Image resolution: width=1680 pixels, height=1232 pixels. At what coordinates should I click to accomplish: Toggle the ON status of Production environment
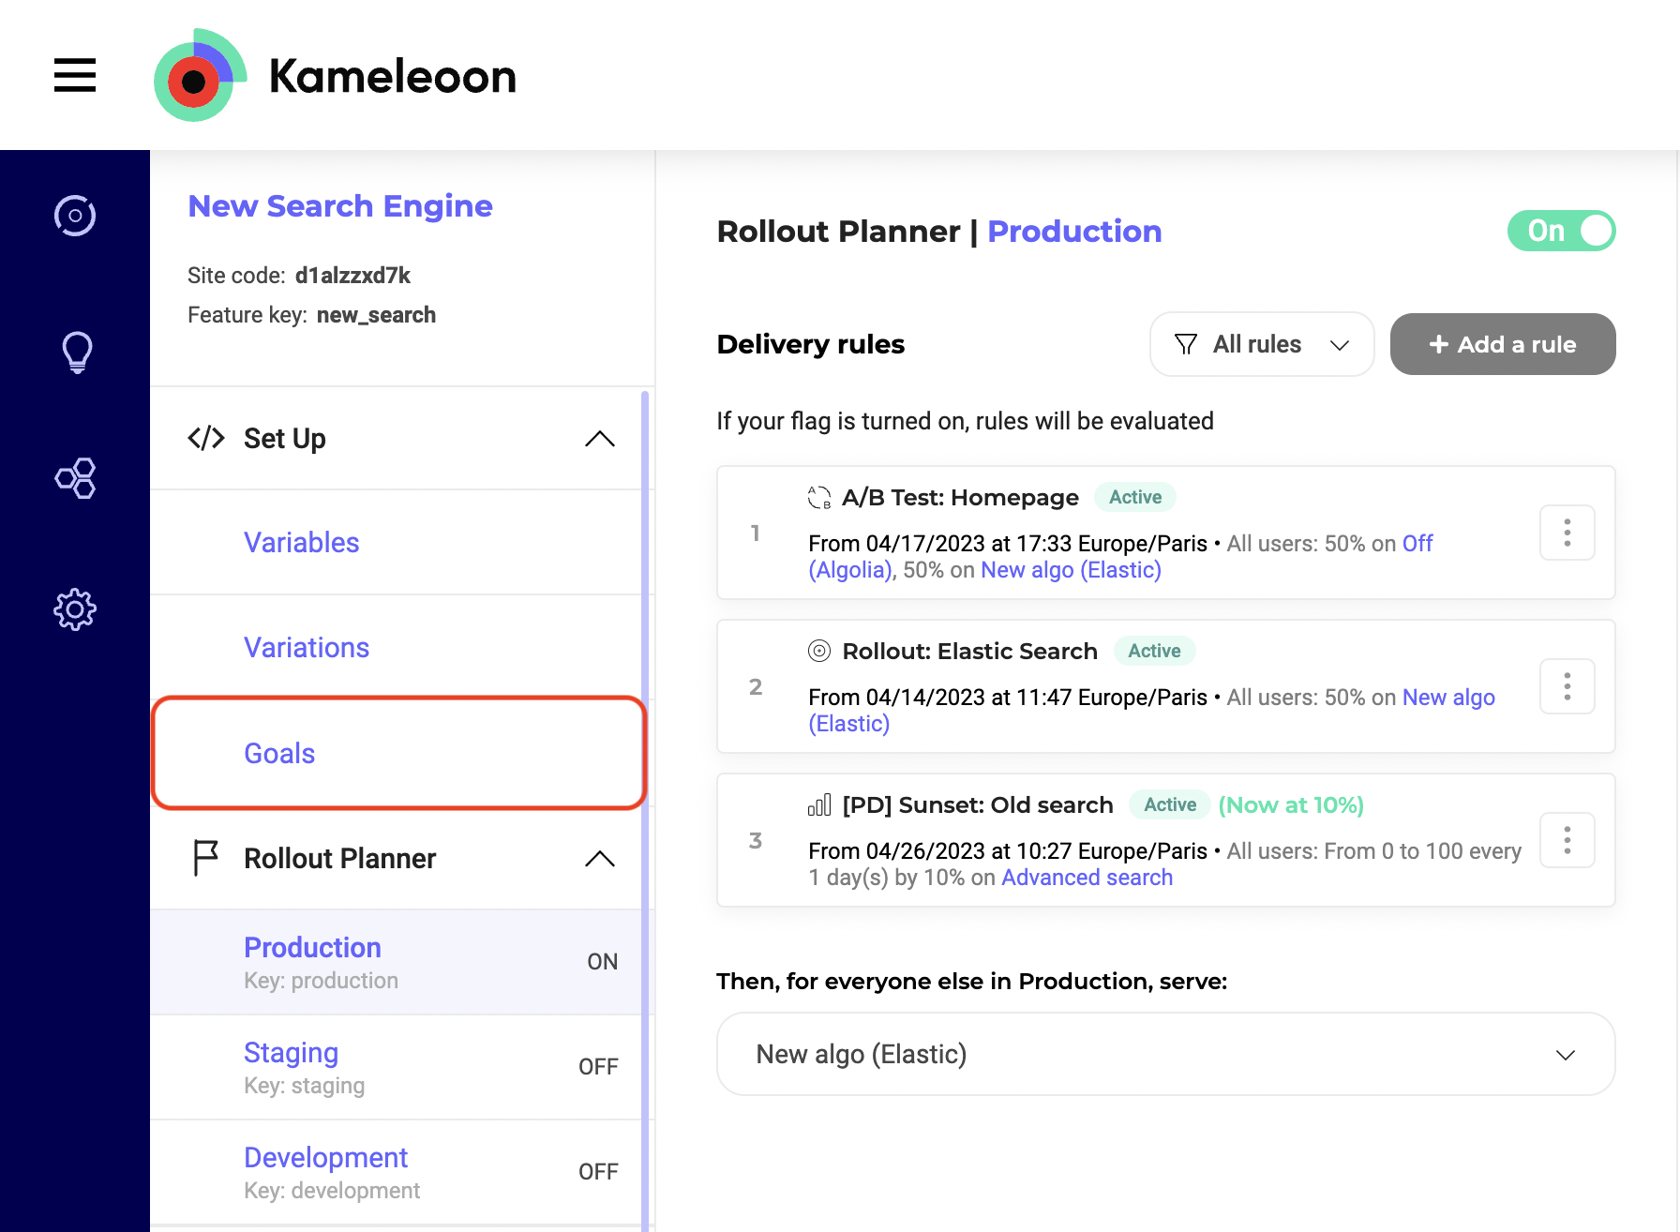coord(602,962)
